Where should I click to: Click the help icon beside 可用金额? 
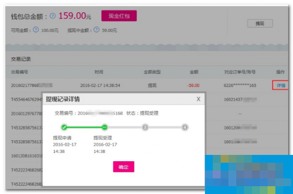(36, 30)
